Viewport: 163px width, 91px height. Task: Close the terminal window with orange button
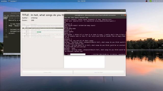coord(125,15)
